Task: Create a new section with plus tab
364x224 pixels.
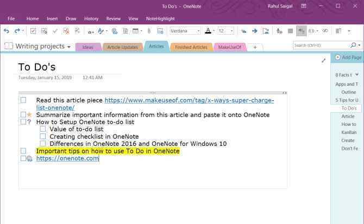Action: click(255, 47)
